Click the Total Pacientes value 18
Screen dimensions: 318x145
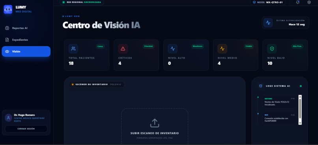[71, 63]
